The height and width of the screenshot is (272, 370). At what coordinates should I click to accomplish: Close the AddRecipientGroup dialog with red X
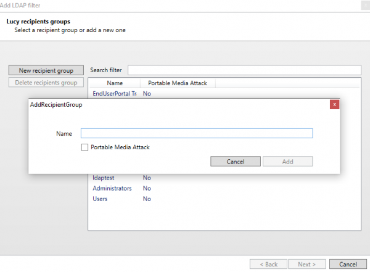(334, 104)
